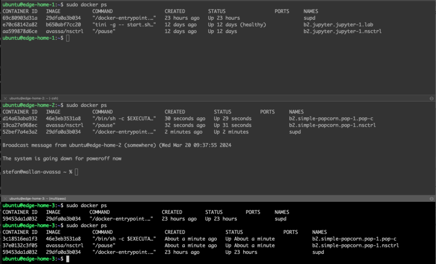
Task: Open the edge-home-2 pane options menu icon
Action: (431, 98)
